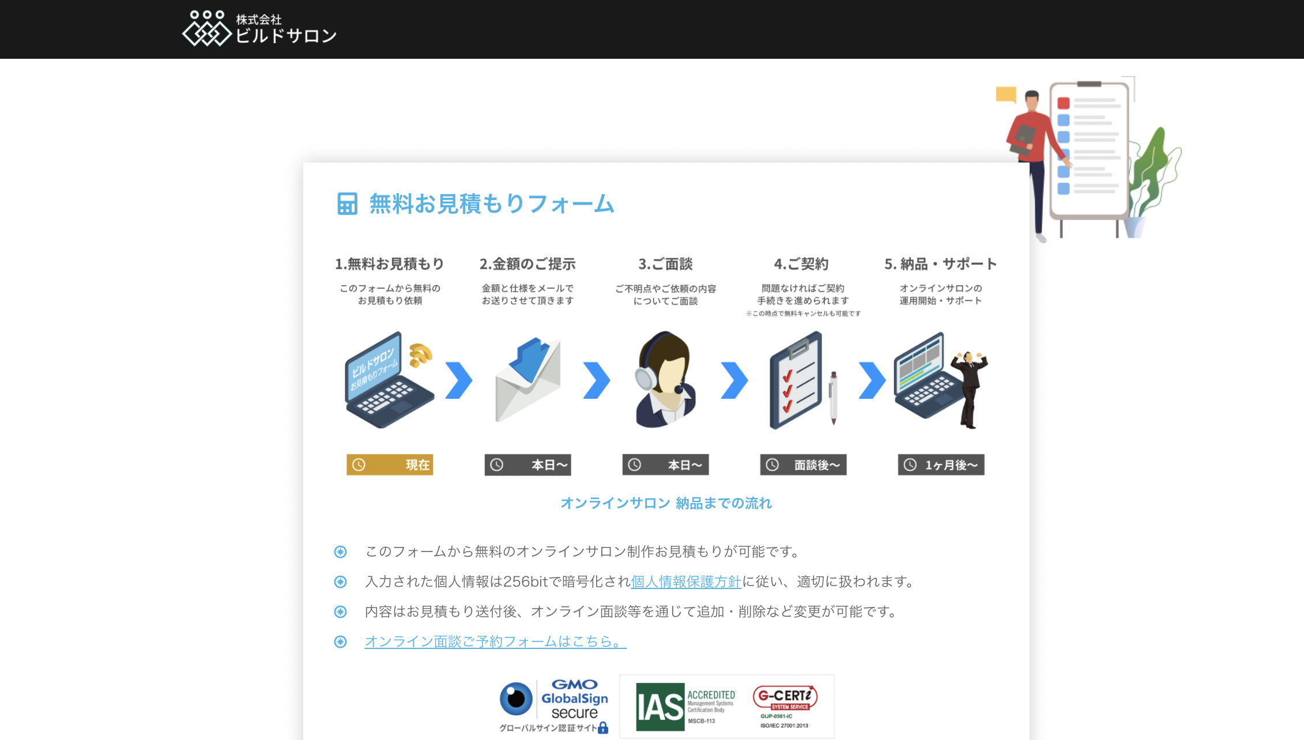Screen dimensions: 1304x740
Task: Click the laptop with businessman icon
Action: pyautogui.click(x=940, y=380)
